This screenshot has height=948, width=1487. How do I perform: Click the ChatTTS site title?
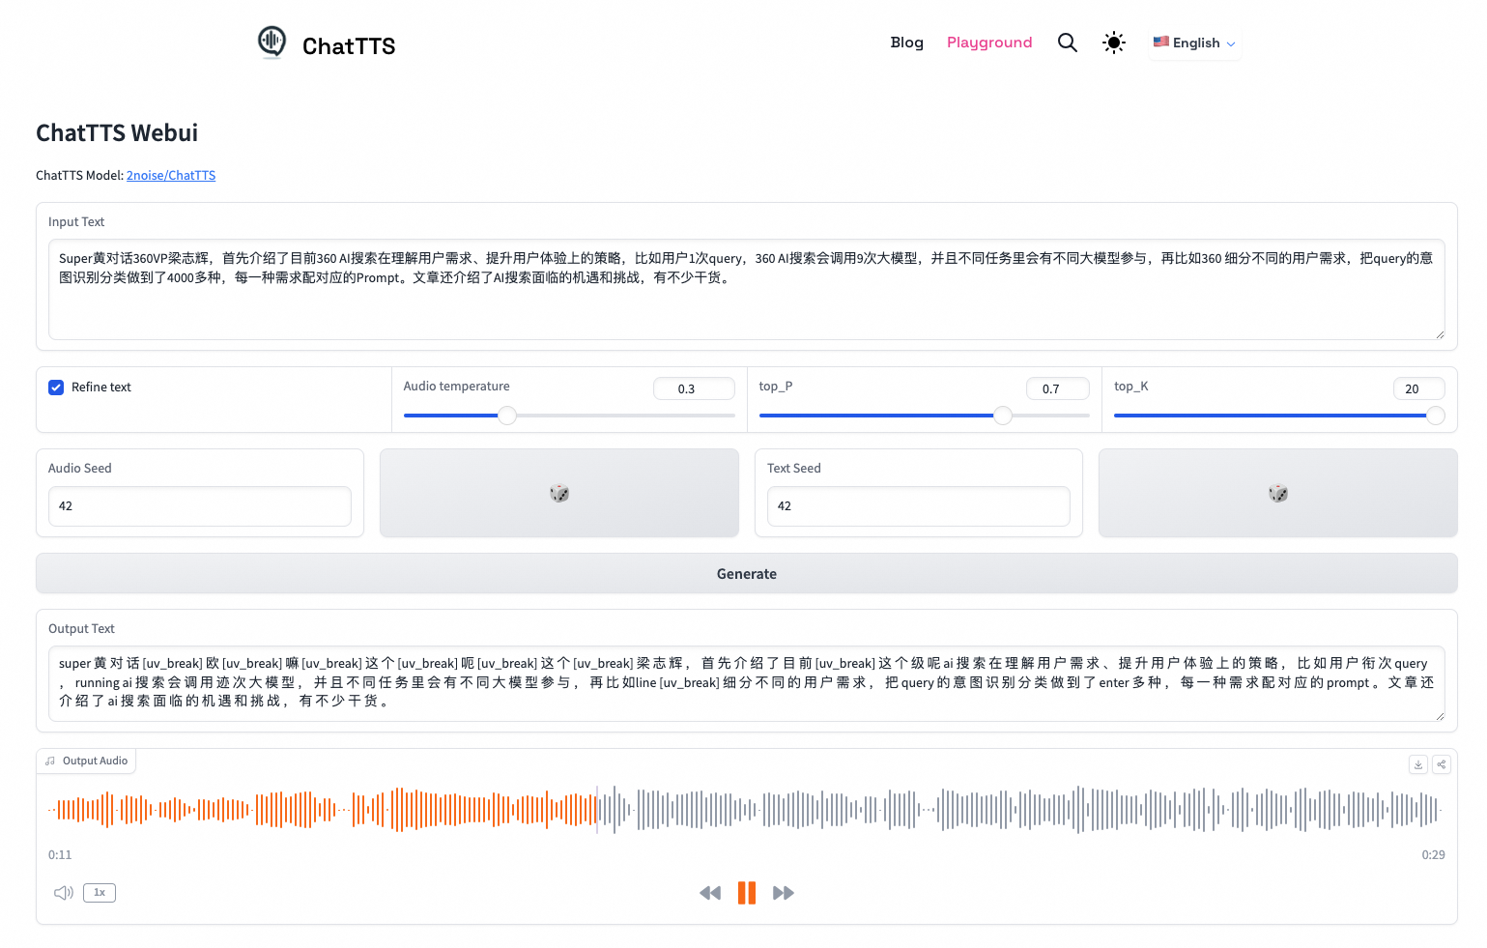point(349,46)
